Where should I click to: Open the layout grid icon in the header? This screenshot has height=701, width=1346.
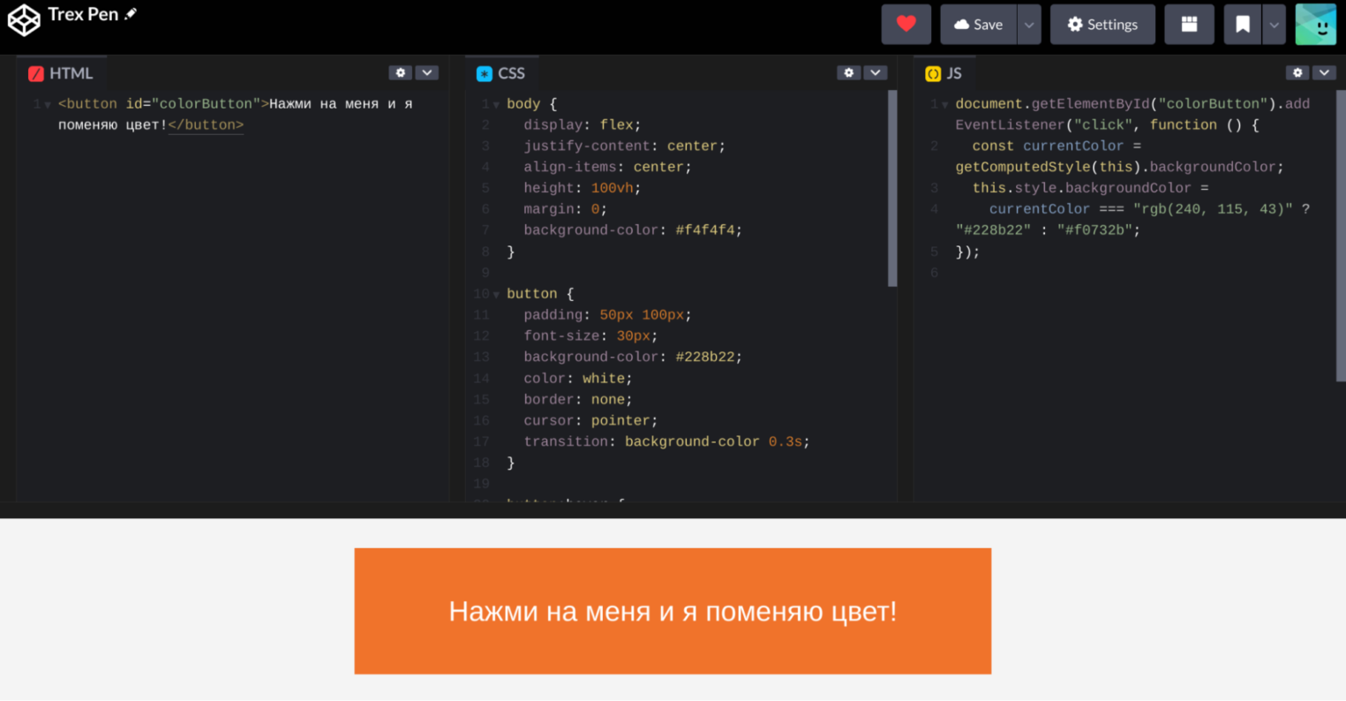tap(1189, 24)
